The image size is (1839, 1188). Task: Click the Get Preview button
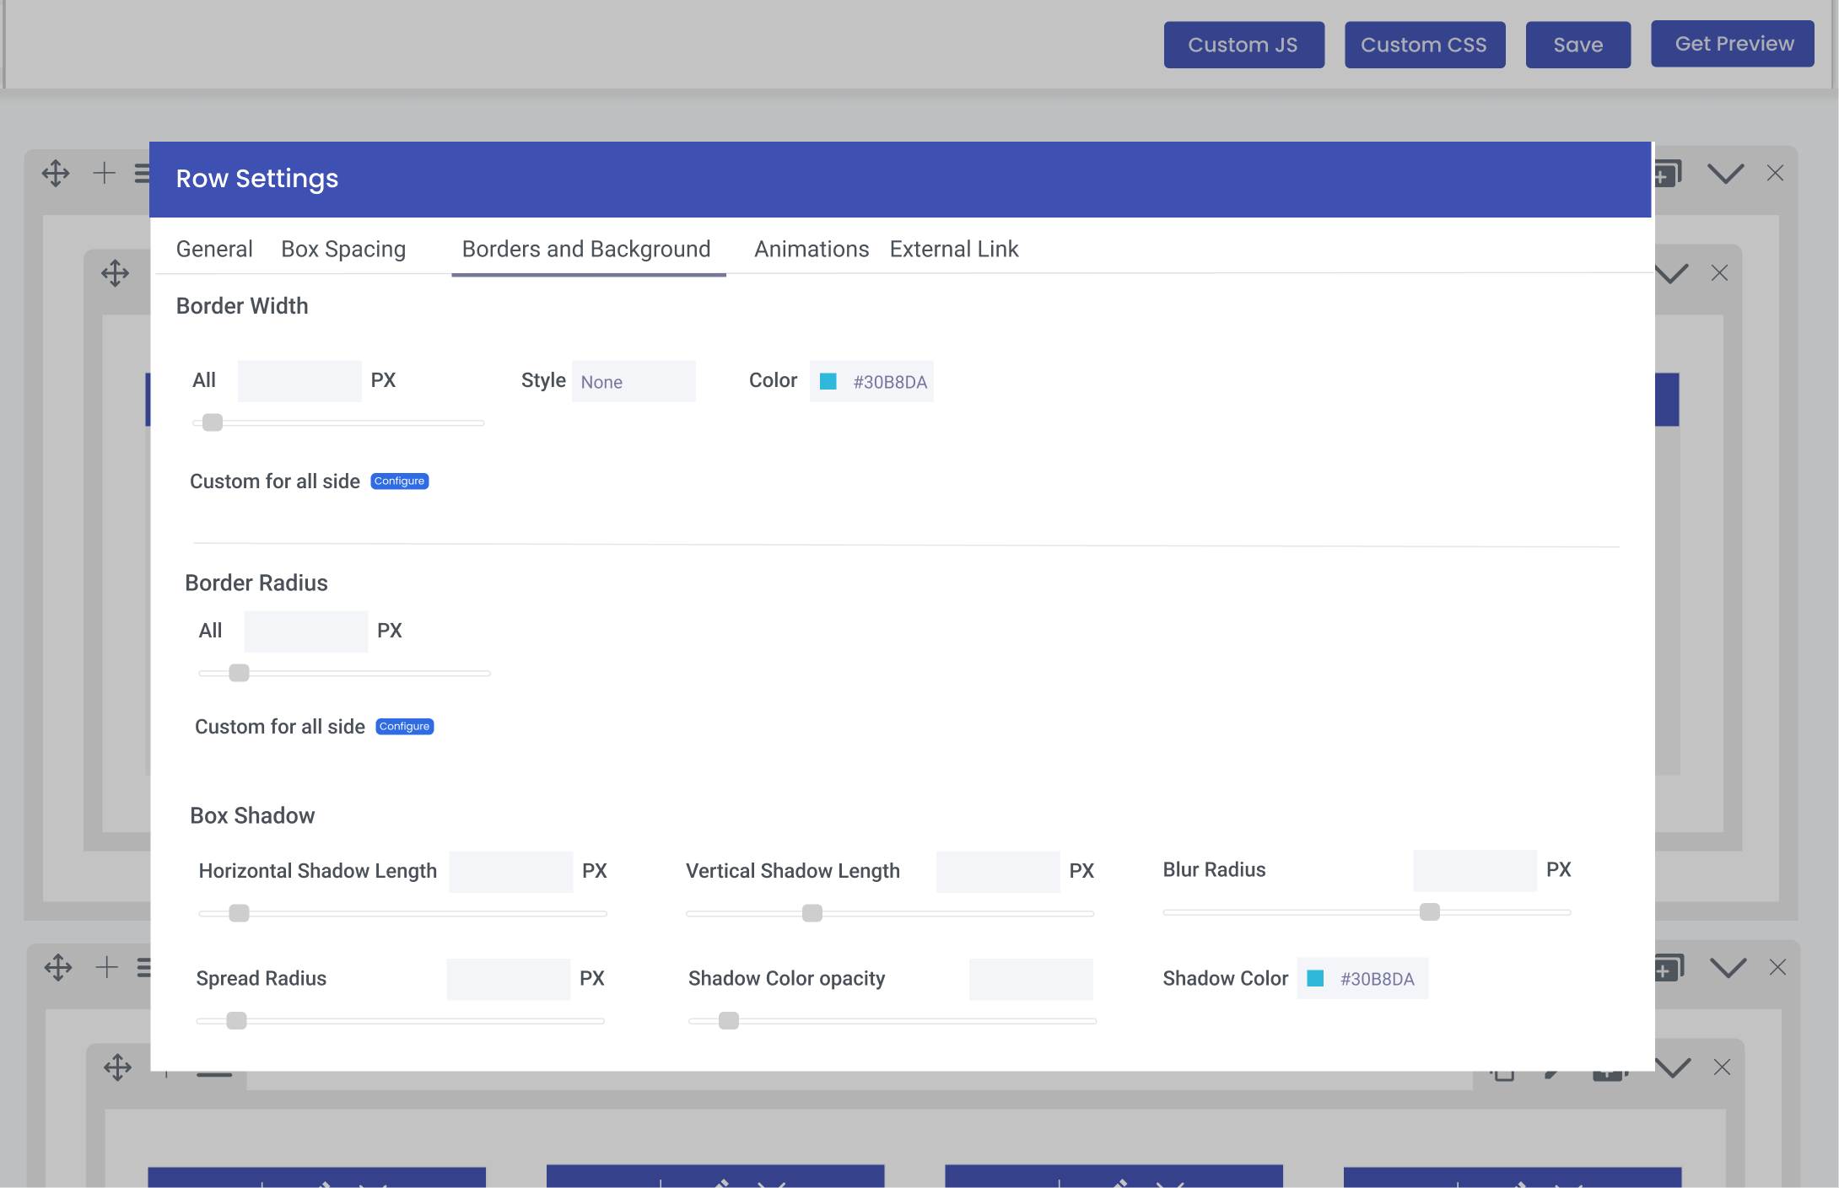coord(1733,44)
